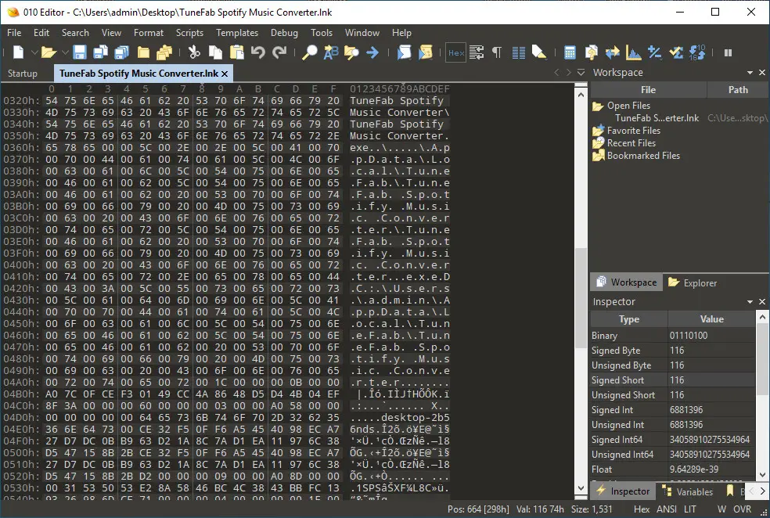Create a new file with the New icon

click(18, 52)
